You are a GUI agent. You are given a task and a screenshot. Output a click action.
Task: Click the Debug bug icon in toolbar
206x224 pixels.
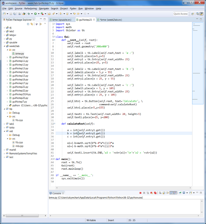(x=29, y=14)
